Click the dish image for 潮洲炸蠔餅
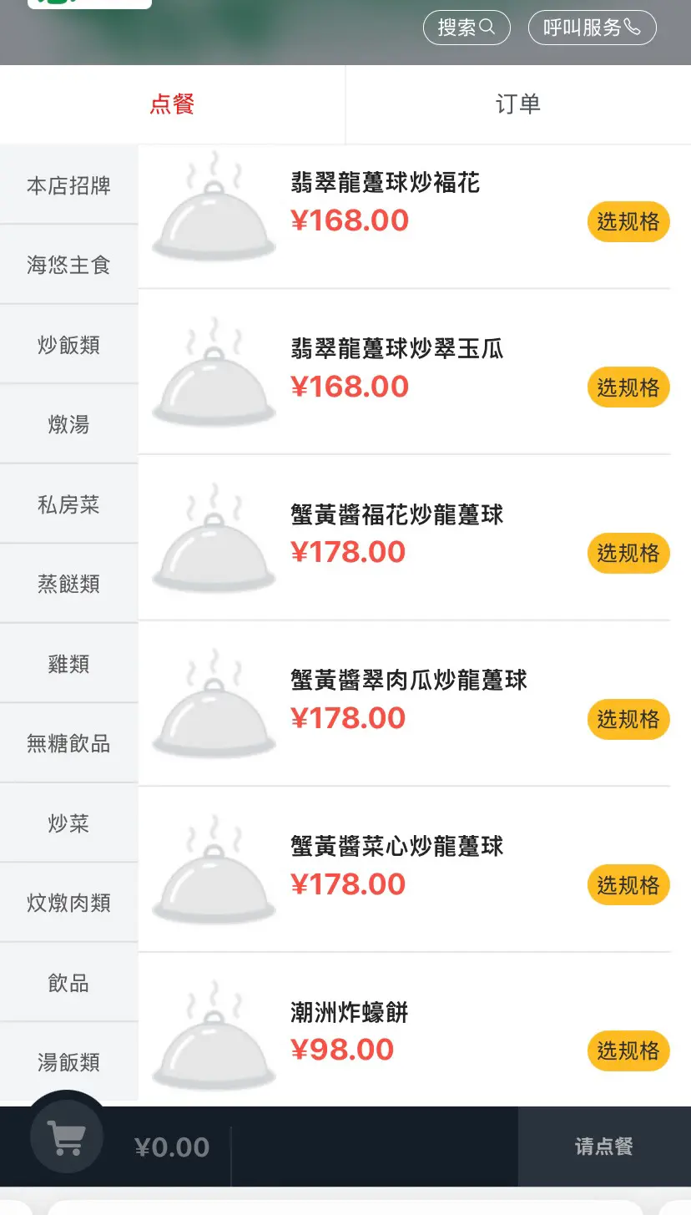Viewport: 691px width, 1215px height. [214, 1036]
